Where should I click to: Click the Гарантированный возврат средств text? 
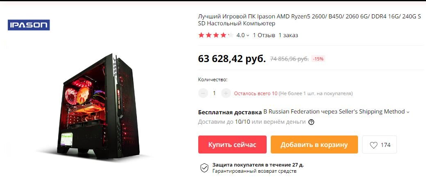254,171
